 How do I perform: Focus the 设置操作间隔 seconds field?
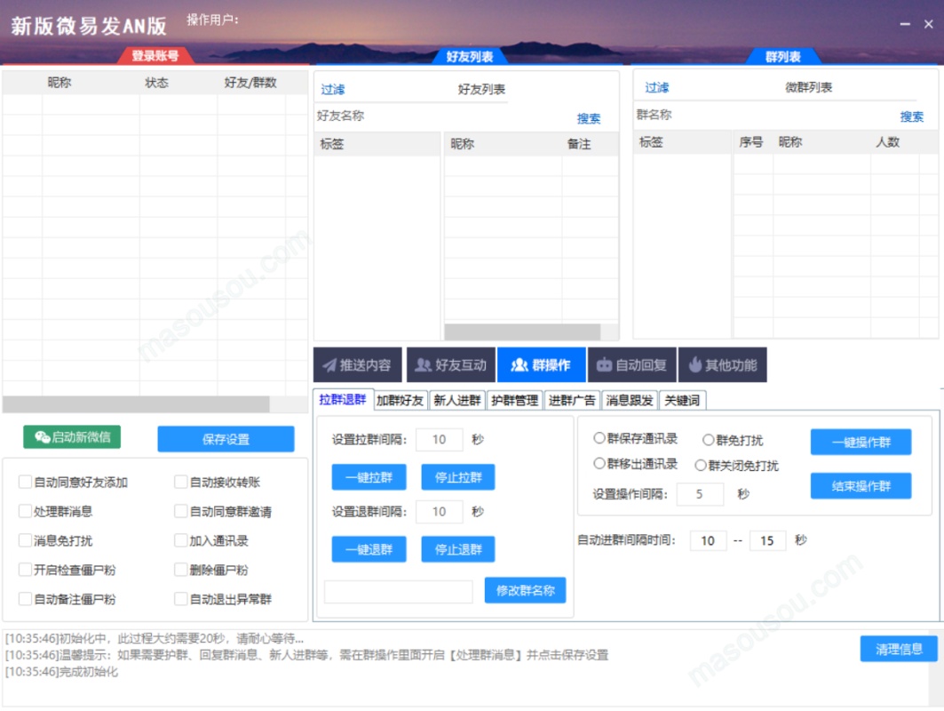(700, 494)
